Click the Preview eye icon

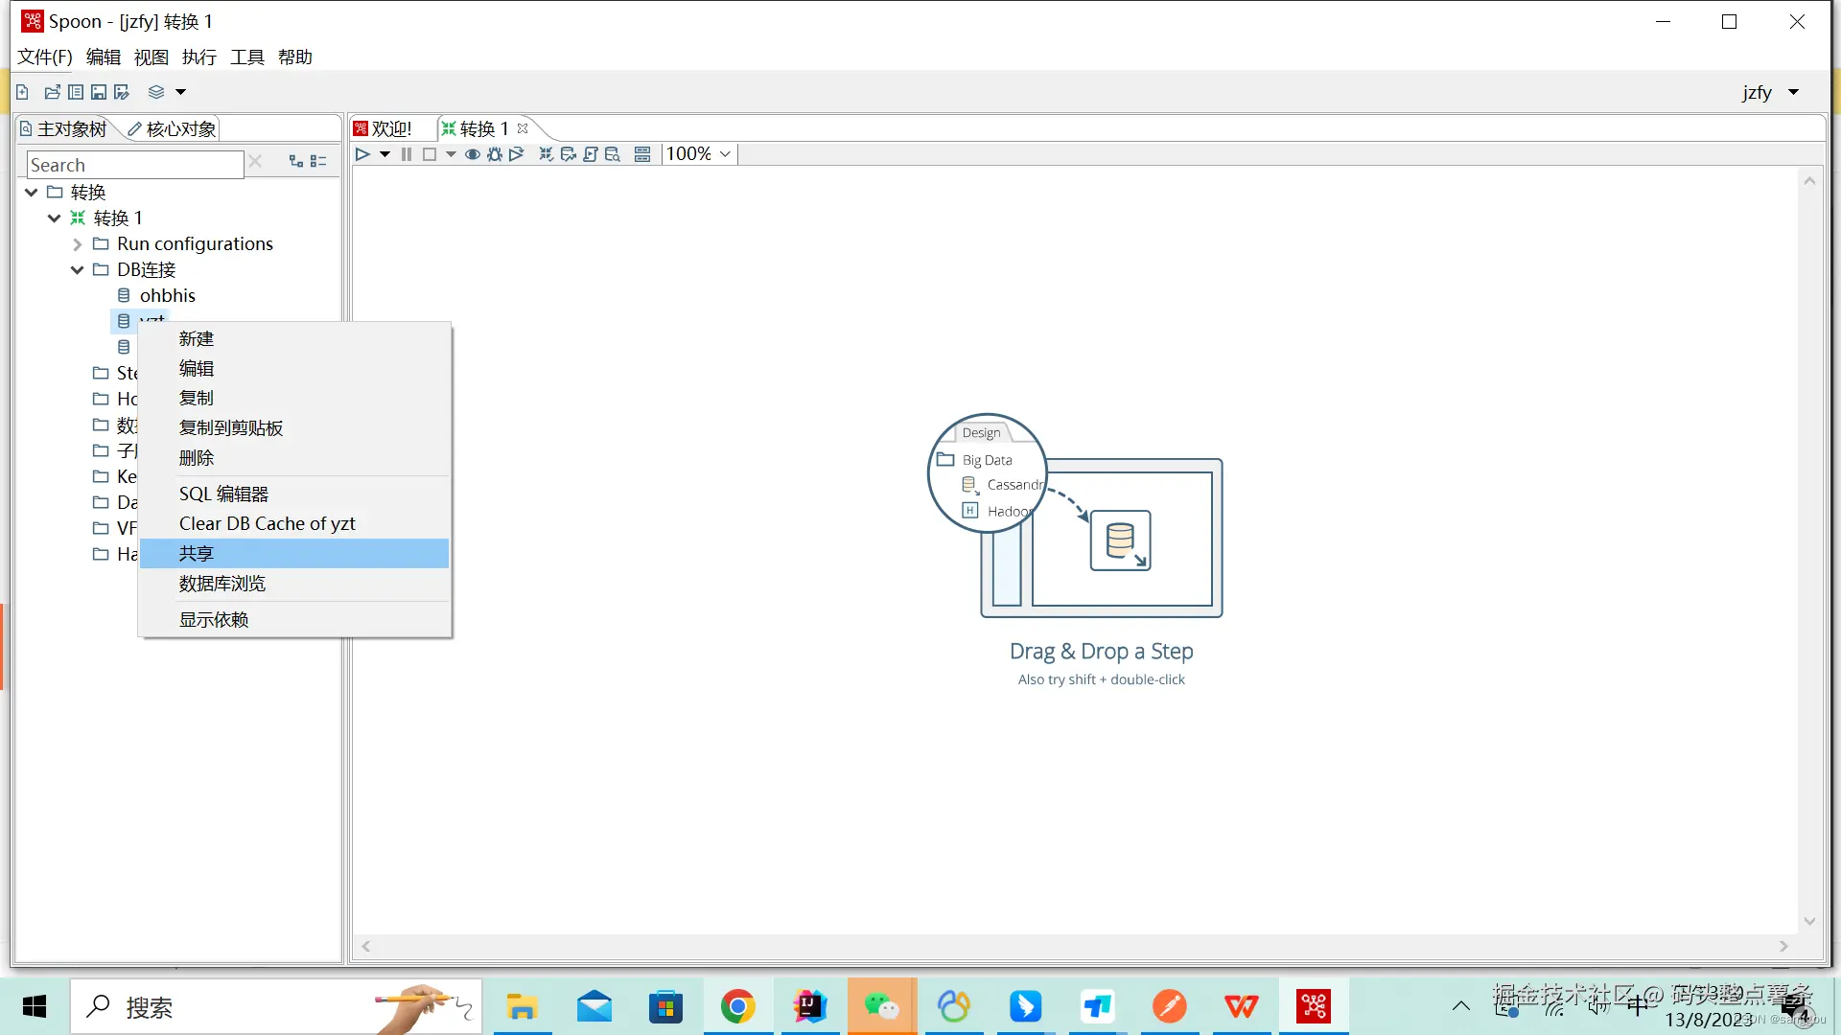coord(473,154)
